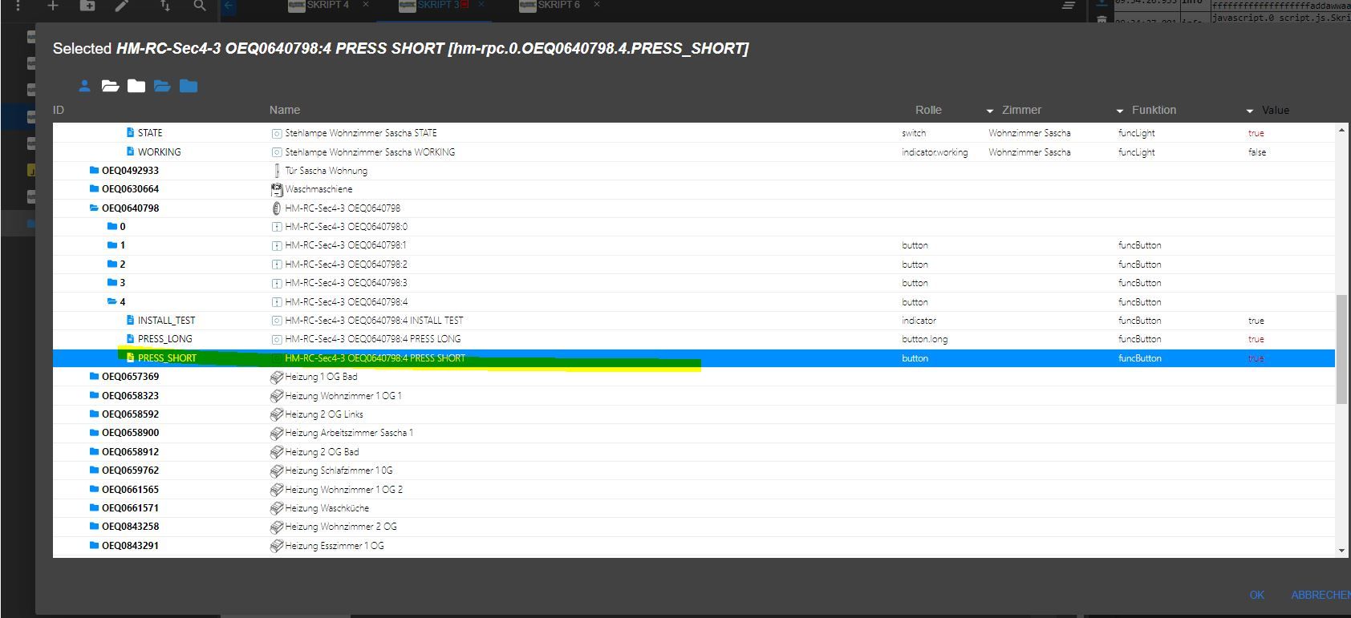
Task: Collapse channel 4 folder under OEQ0640798
Action: pos(112,301)
